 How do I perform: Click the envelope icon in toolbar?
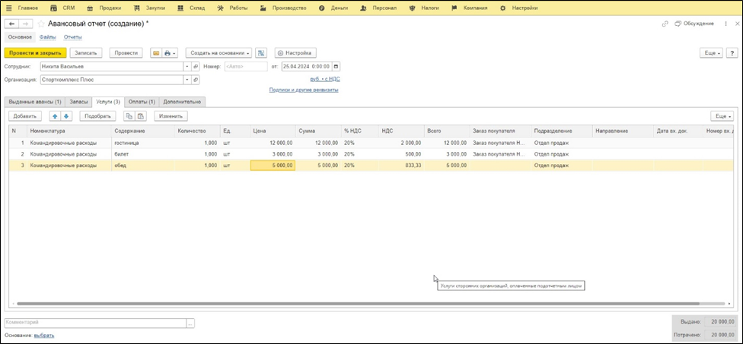pos(156,53)
